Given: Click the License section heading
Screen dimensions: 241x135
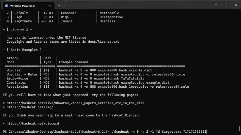Looking at the screenshot, I should pos(18,29).
